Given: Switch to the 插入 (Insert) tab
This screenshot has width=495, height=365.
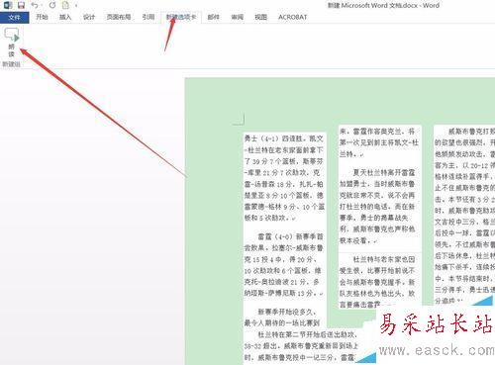Looking at the screenshot, I should tap(65, 17).
